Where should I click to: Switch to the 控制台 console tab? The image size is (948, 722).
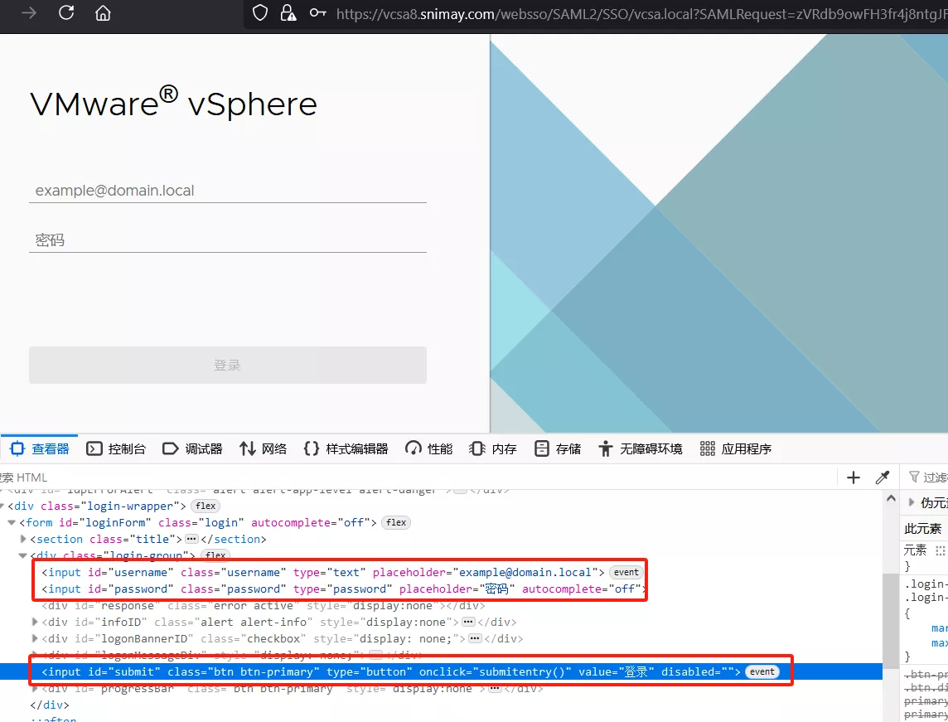[116, 448]
